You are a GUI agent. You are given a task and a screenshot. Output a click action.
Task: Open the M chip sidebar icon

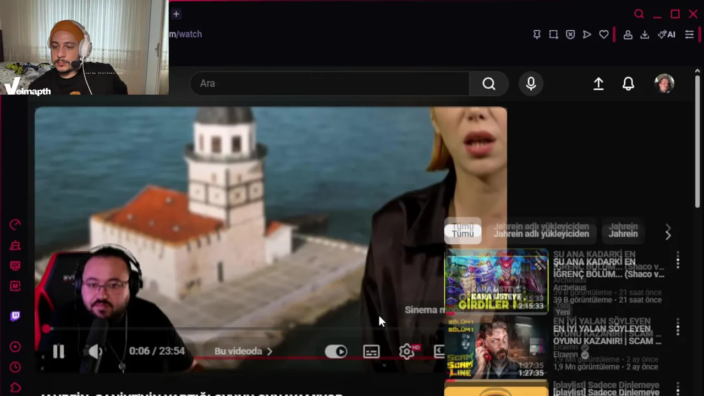point(15,287)
